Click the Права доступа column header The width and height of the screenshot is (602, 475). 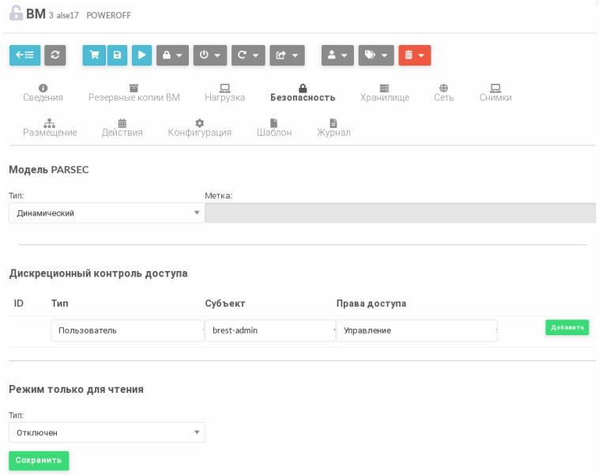[x=371, y=303]
